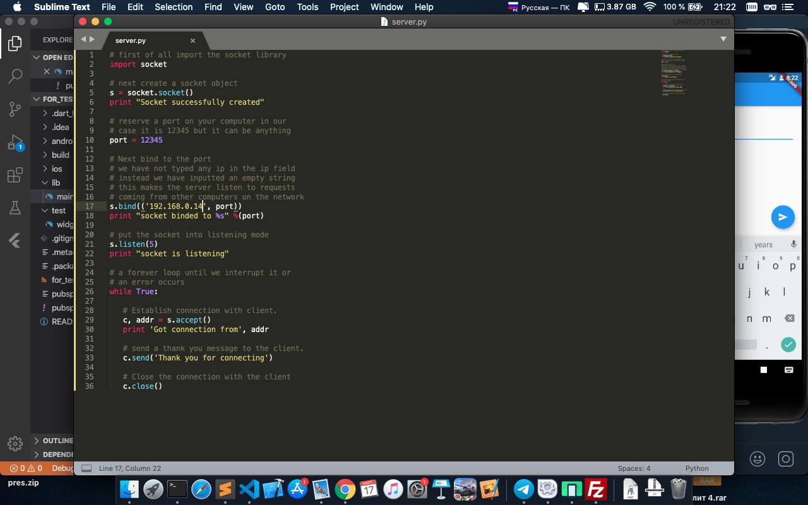Expand the build folder in VS Code
Viewport: 808px width, 505px height.
tap(45, 155)
